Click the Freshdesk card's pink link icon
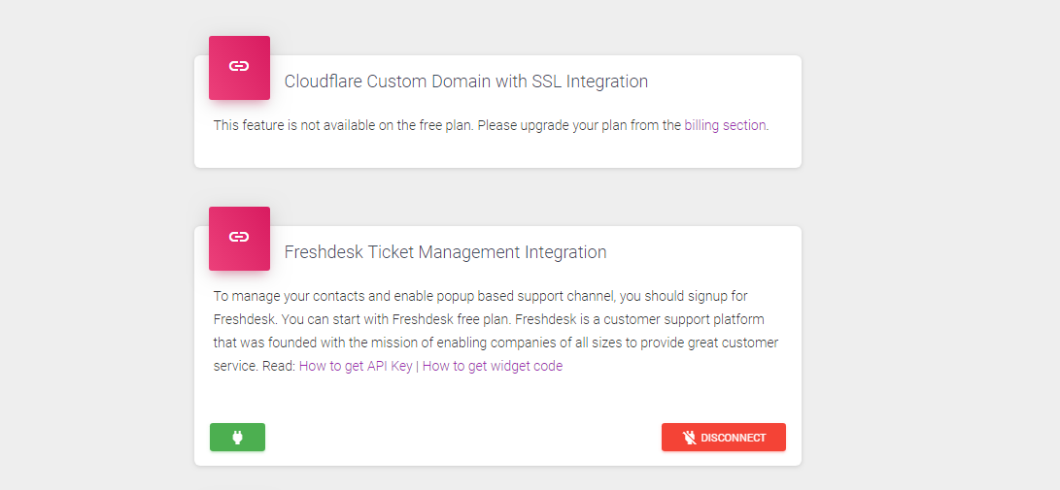 coord(239,239)
